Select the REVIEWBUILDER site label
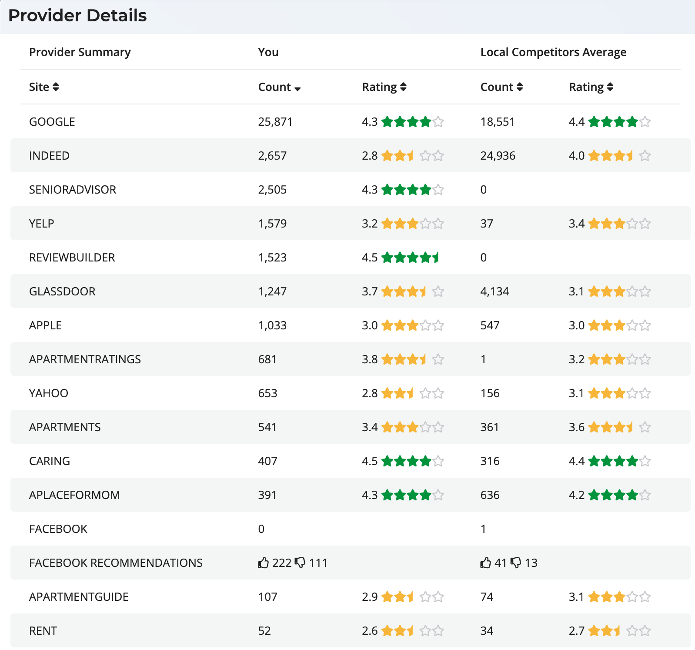This screenshot has width=695, height=650. tap(72, 258)
